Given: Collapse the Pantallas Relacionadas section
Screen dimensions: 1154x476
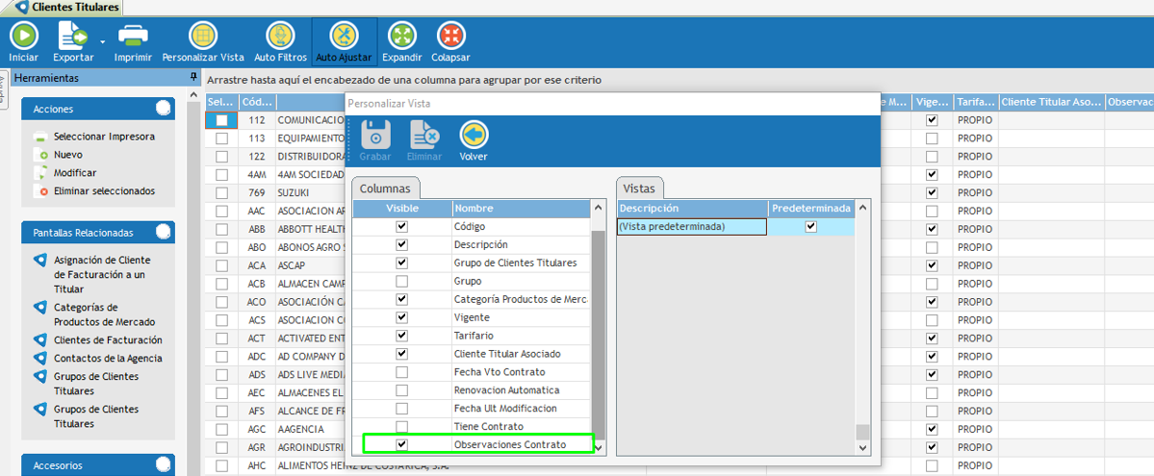Looking at the screenshot, I should pos(163,232).
